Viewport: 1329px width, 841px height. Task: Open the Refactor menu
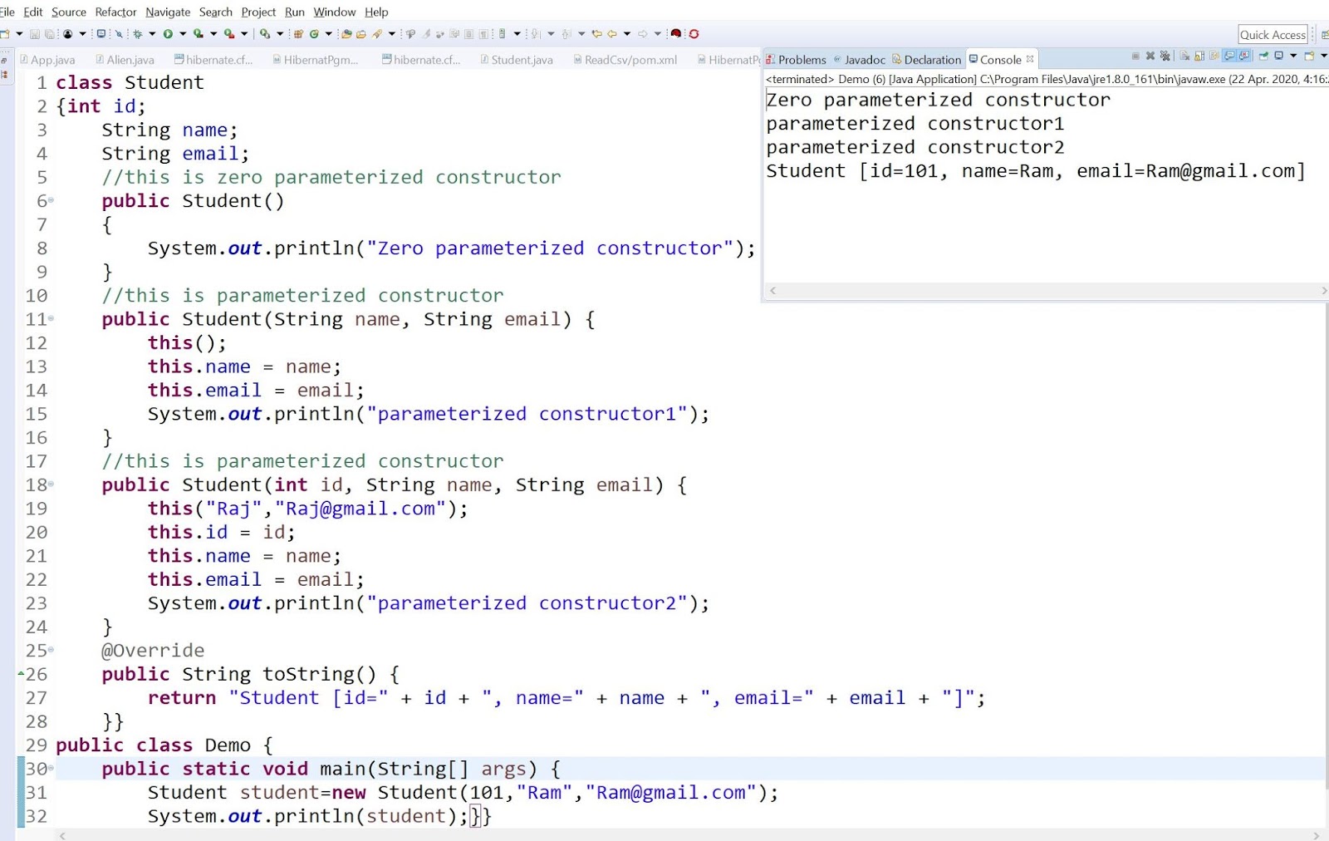click(x=115, y=12)
